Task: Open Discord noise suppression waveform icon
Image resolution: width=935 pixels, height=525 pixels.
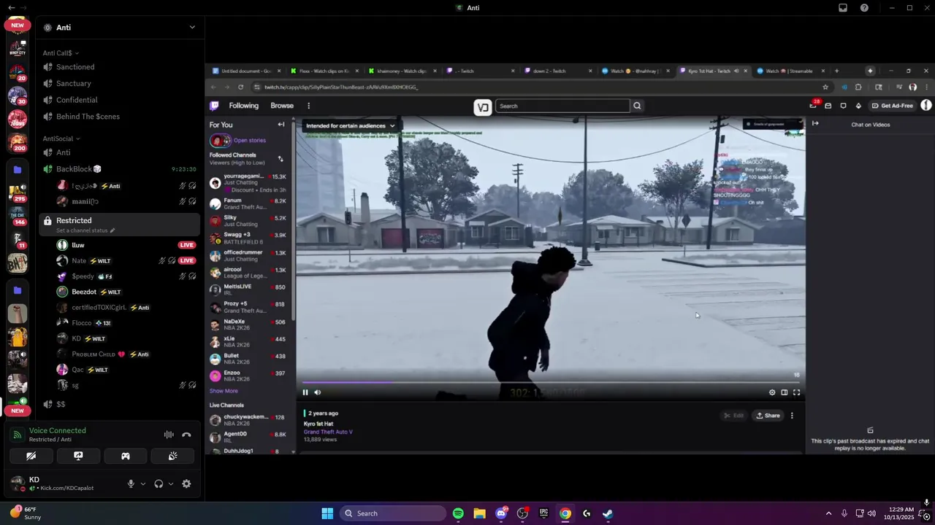Action: [169, 435]
